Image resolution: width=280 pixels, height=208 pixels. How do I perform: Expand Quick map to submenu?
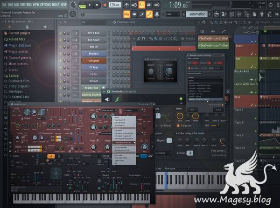coord(124,125)
